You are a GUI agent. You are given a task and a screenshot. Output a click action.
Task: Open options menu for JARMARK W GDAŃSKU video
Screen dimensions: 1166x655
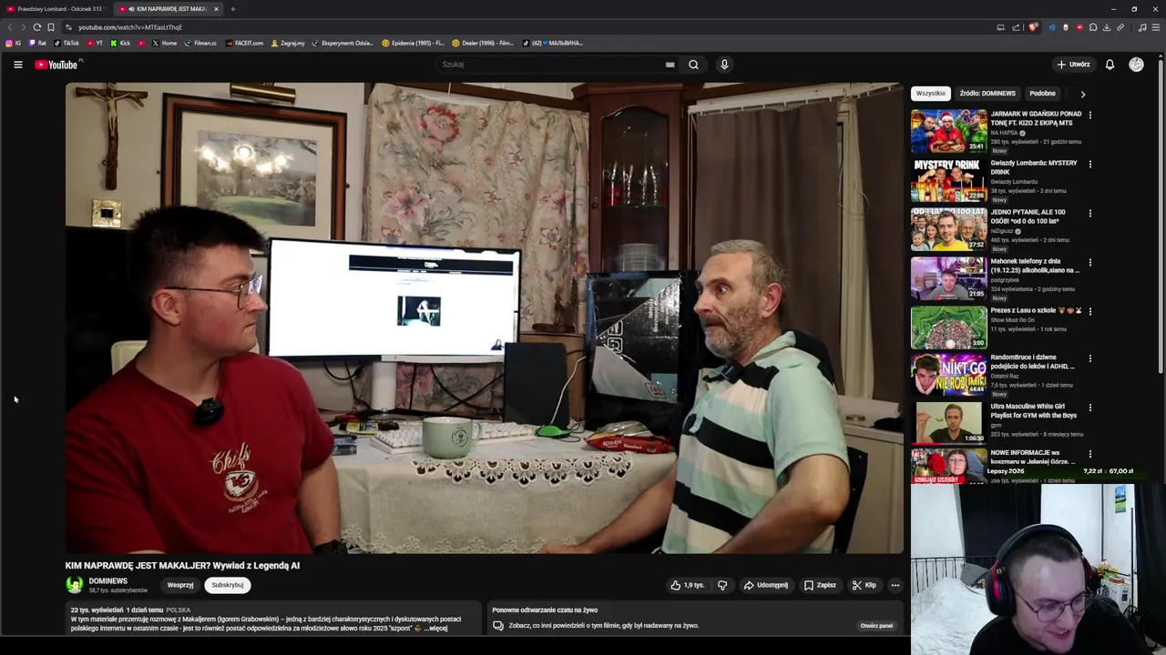tap(1089, 116)
